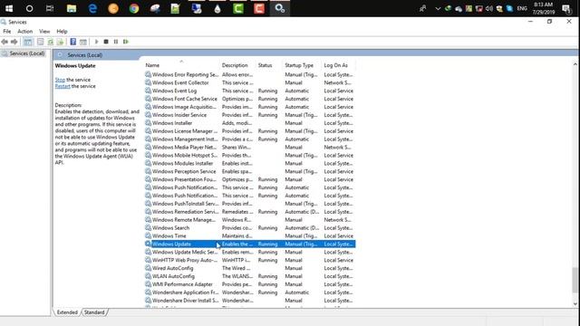Screen dimensions: 580x326
Task: Select the Windows Time service
Action: (x=250, y=236)
